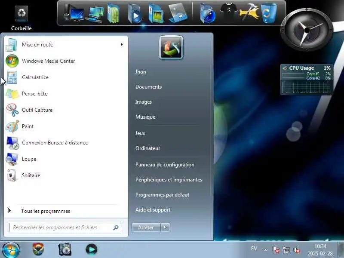Open the photo stack taskbar icon

tap(65, 249)
